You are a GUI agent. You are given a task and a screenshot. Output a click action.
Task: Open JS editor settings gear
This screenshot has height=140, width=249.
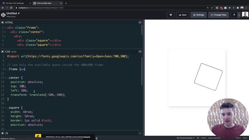coord(3,133)
